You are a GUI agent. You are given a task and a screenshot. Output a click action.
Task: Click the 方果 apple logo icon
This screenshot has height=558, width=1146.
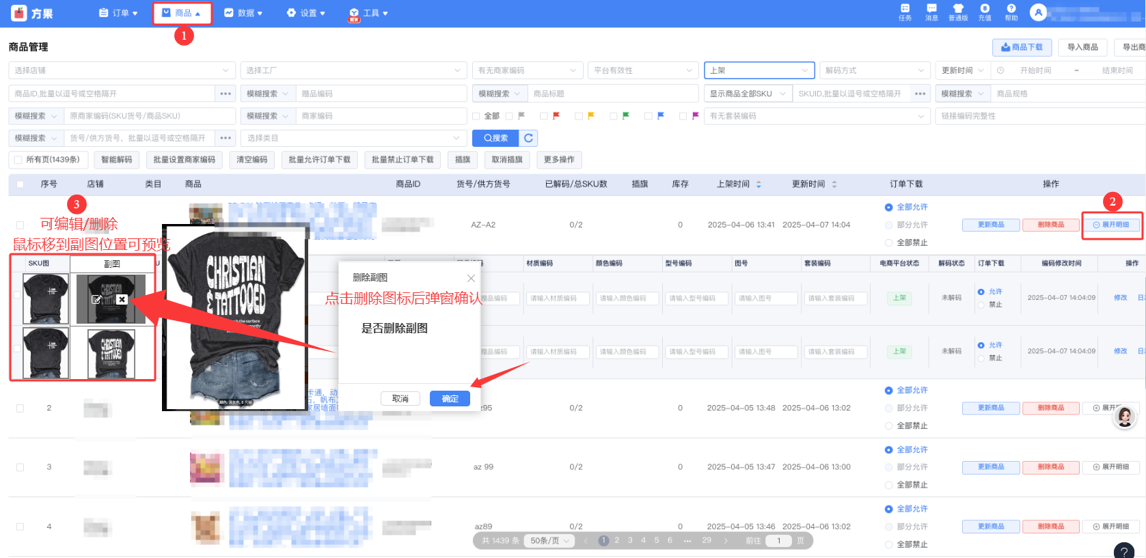[x=19, y=13]
